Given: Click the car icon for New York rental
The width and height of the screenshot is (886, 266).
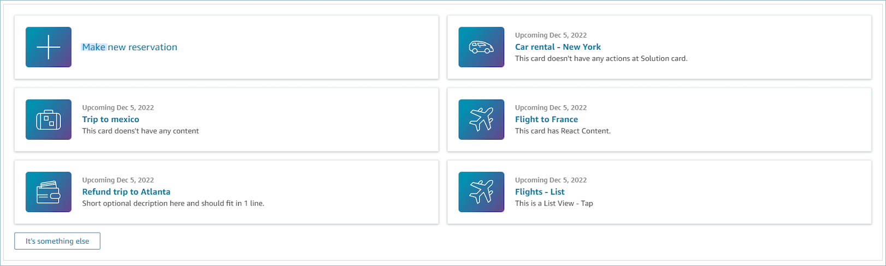Looking at the screenshot, I should tap(481, 47).
